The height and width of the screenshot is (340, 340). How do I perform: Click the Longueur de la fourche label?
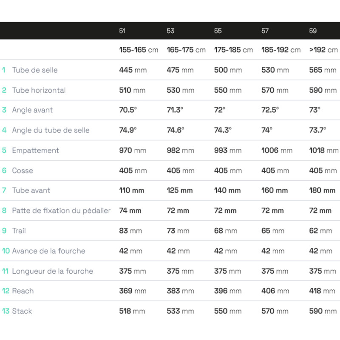click(x=52, y=271)
